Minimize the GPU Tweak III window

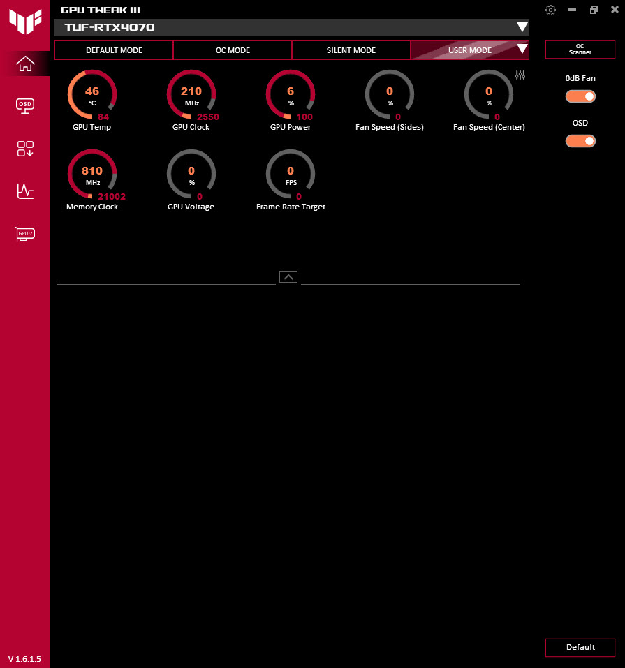coord(572,9)
